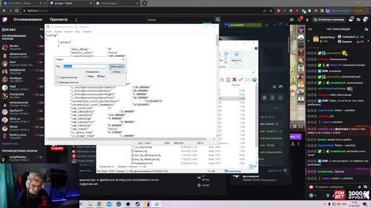Switch to the Twitch browser tab
This screenshot has height=208, width=371.
point(70,3)
